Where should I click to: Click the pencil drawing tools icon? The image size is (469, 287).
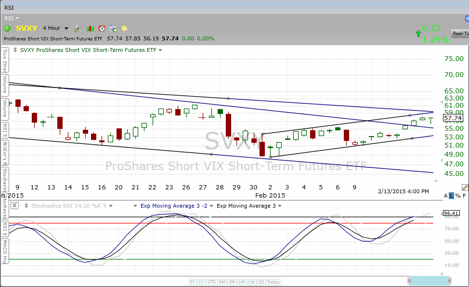465,187
